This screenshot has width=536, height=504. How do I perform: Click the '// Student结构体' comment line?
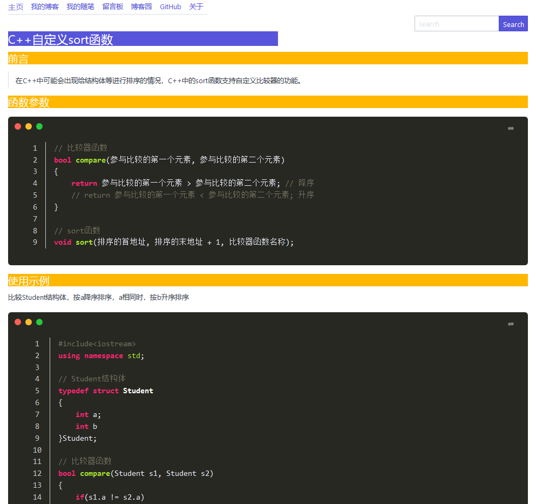tap(92, 379)
